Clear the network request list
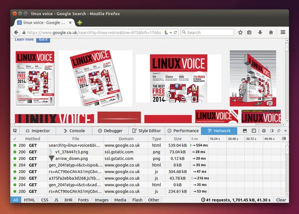 coord(281,200)
